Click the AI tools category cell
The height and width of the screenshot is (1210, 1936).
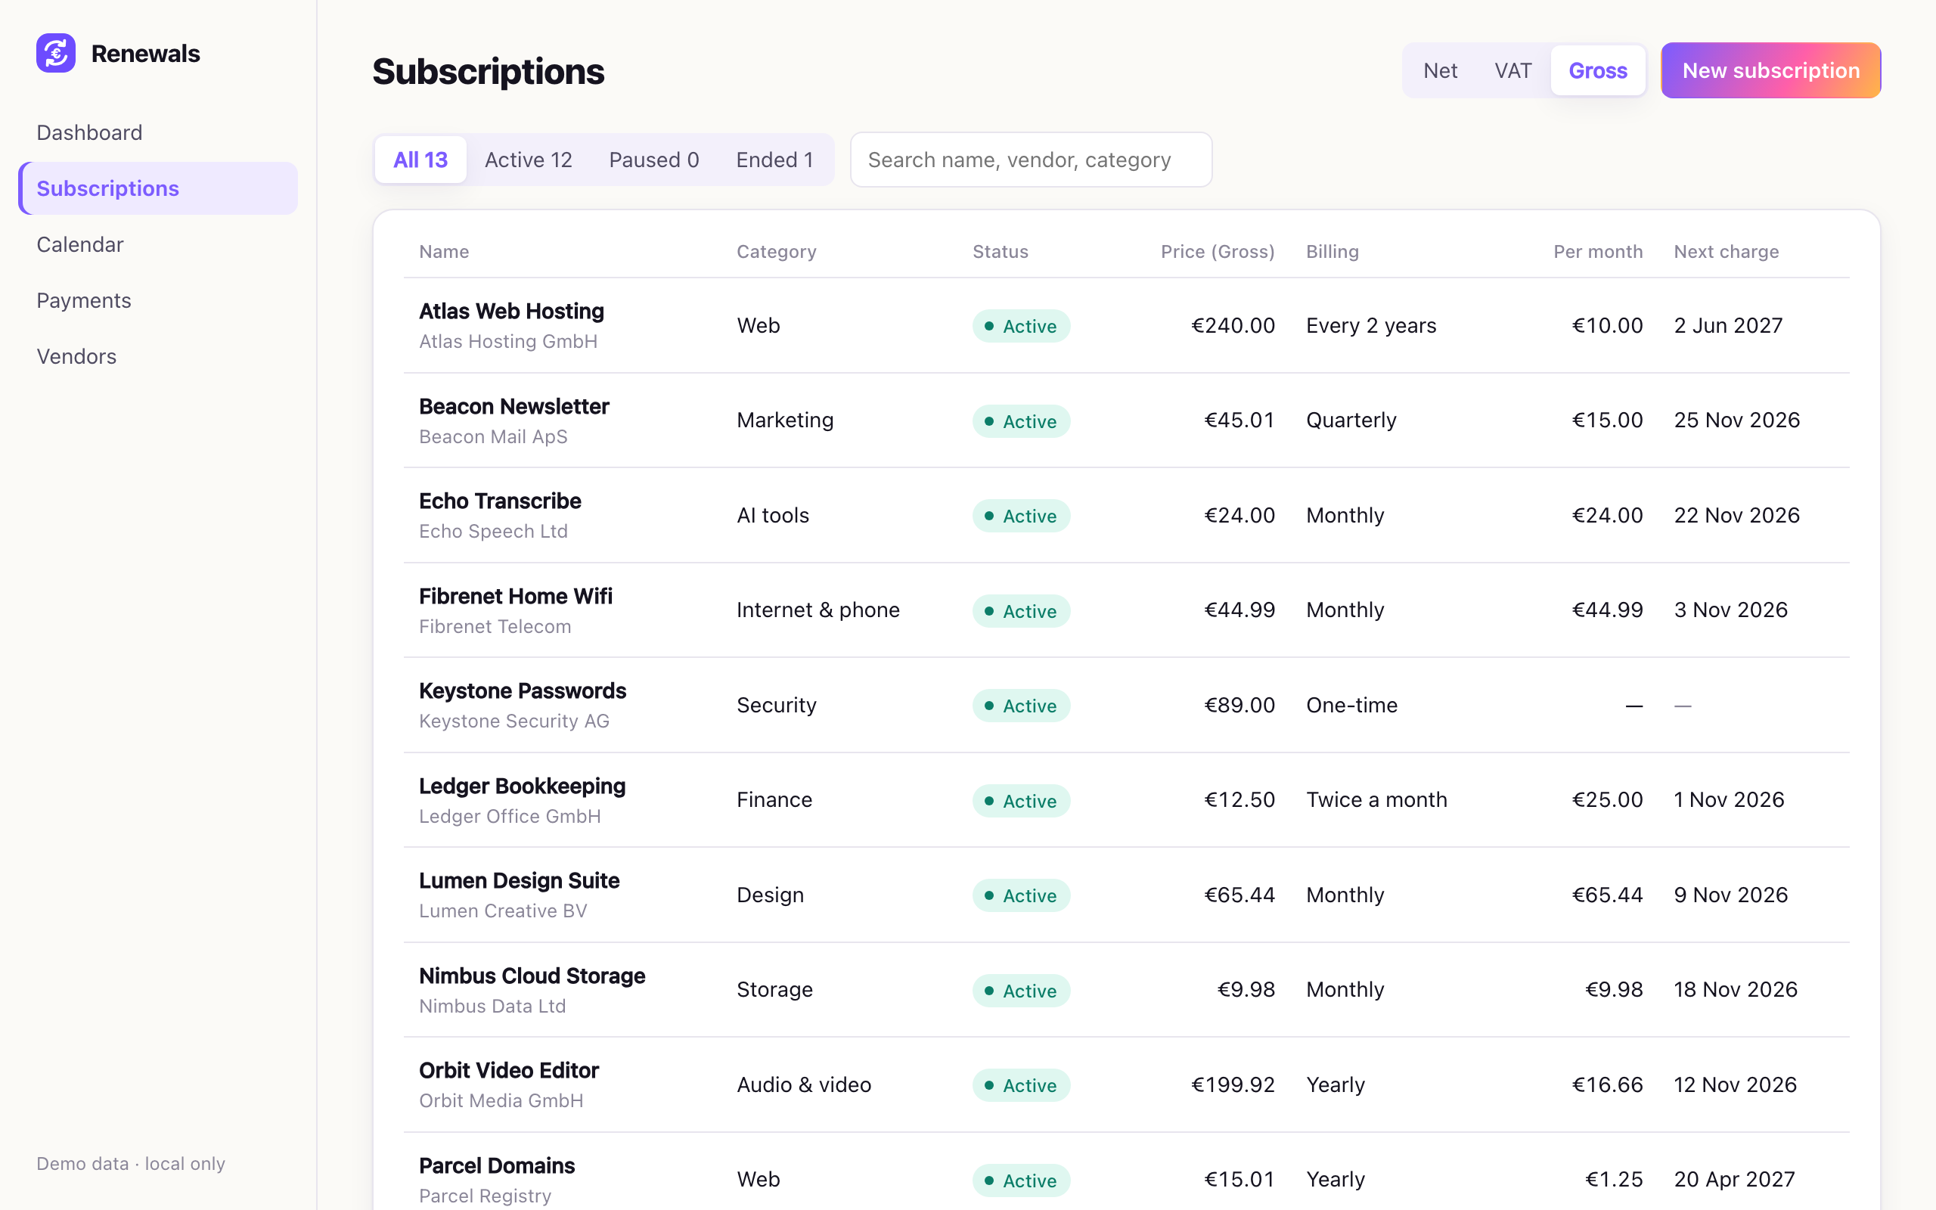coord(773,514)
